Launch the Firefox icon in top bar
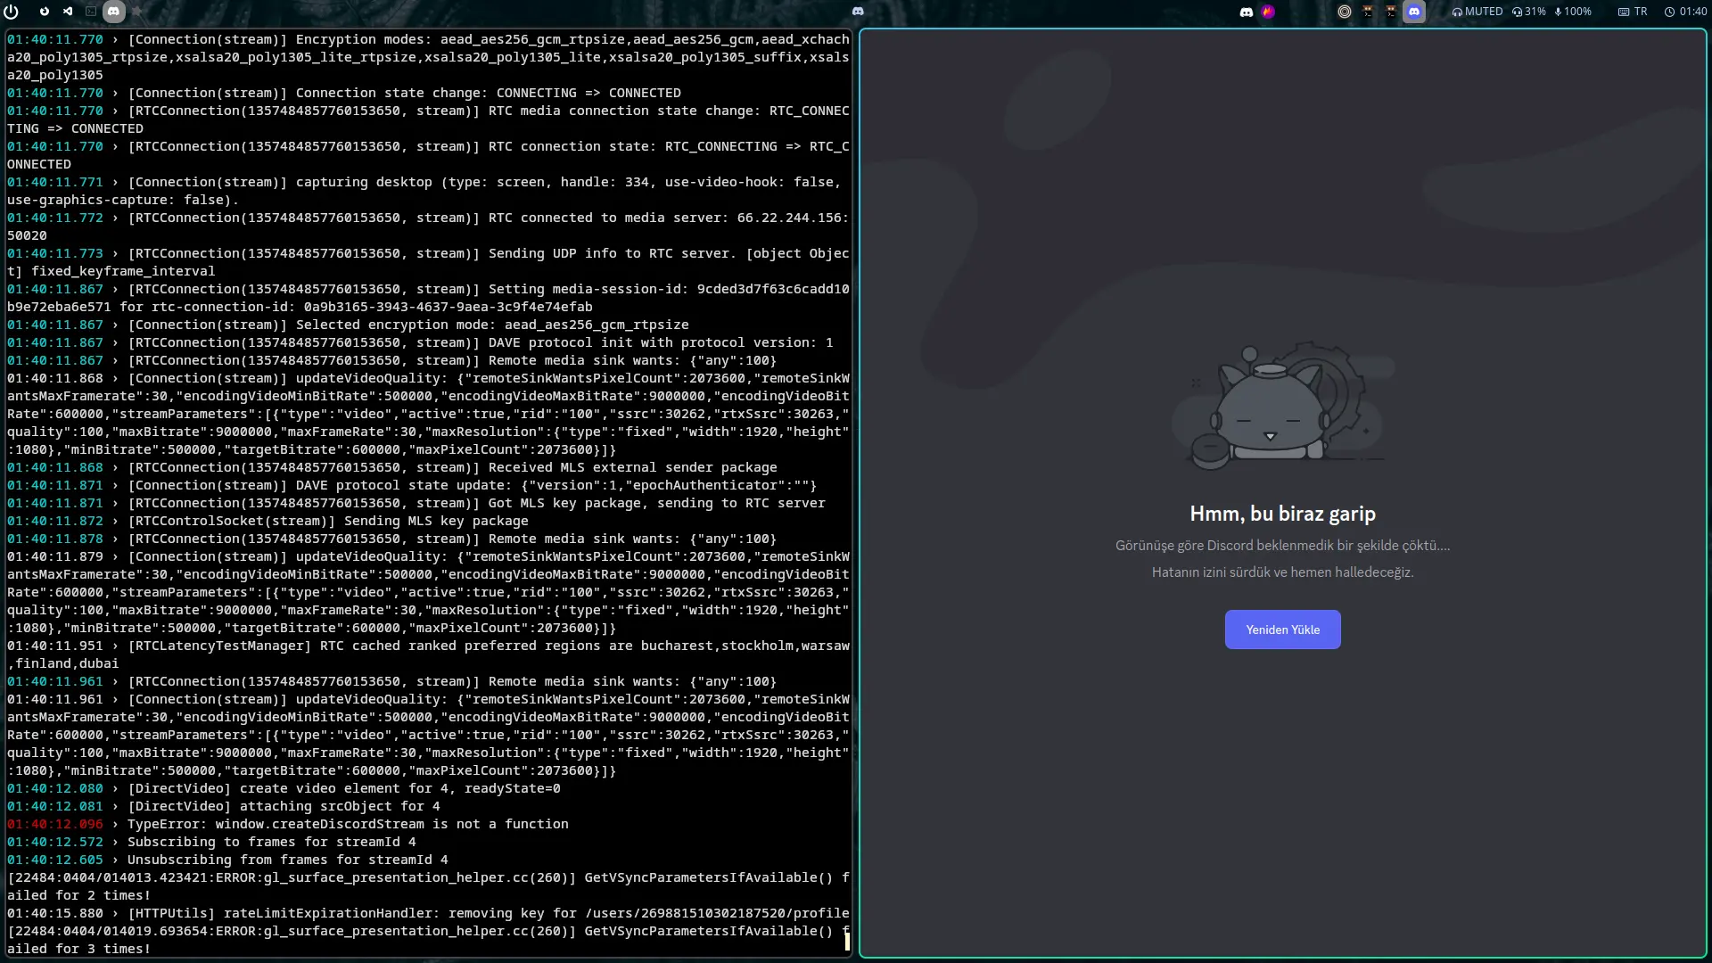The height and width of the screenshot is (963, 1712). (44, 12)
